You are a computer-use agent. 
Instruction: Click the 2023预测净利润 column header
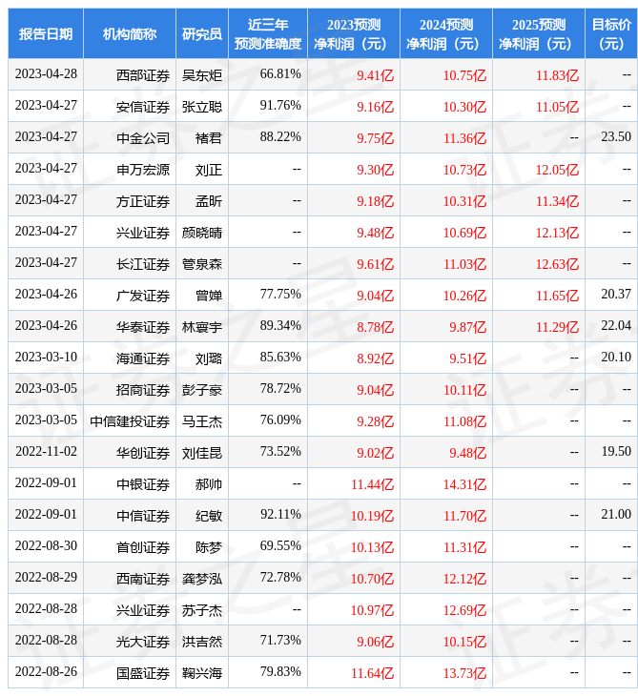click(354, 33)
